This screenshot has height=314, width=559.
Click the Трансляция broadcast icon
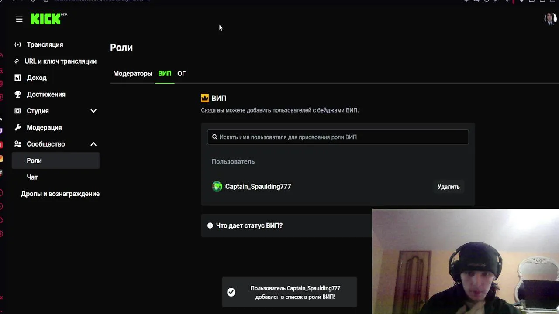(17, 44)
